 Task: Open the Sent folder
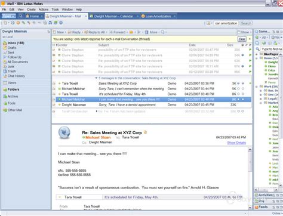(x=11, y=53)
